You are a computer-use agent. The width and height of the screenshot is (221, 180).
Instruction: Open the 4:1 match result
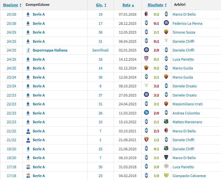pos(156,149)
